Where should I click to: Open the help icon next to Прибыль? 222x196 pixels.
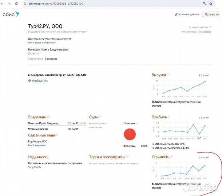(x=169, y=117)
